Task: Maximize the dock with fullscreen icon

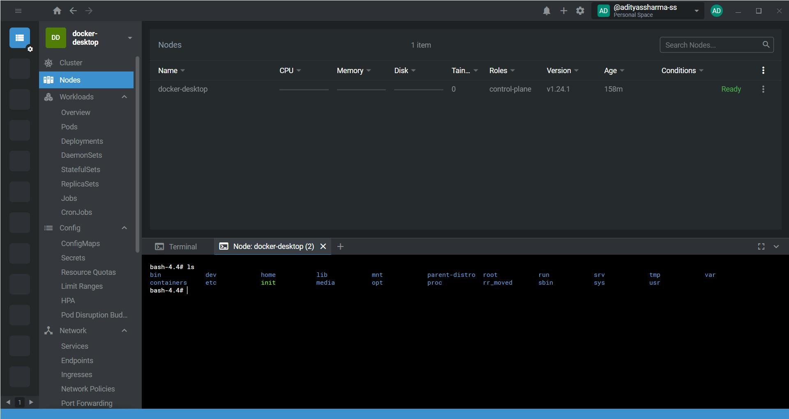Action: point(761,246)
